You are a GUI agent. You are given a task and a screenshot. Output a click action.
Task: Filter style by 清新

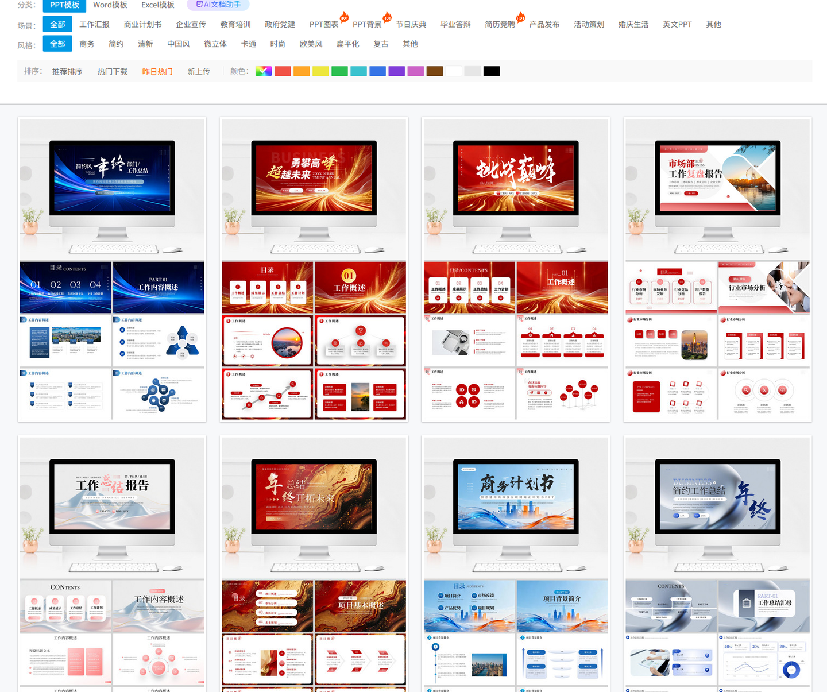(x=145, y=44)
